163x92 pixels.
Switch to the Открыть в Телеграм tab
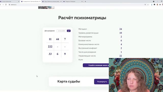73,2
